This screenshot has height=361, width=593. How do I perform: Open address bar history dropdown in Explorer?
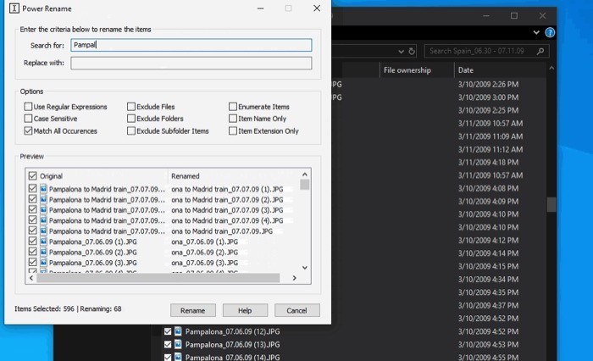pyautogui.click(x=401, y=52)
